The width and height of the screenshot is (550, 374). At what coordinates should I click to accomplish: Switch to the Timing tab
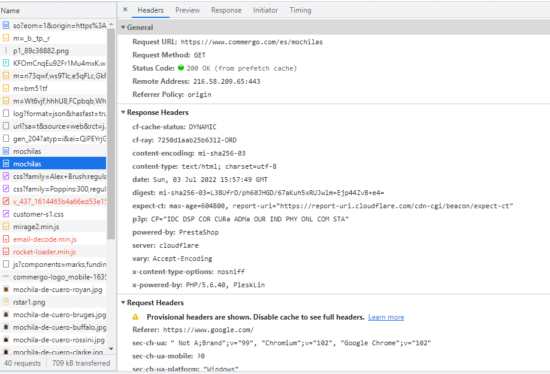(300, 10)
